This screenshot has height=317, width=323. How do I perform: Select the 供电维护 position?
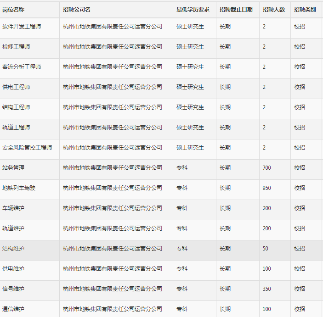tap(13, 269)
